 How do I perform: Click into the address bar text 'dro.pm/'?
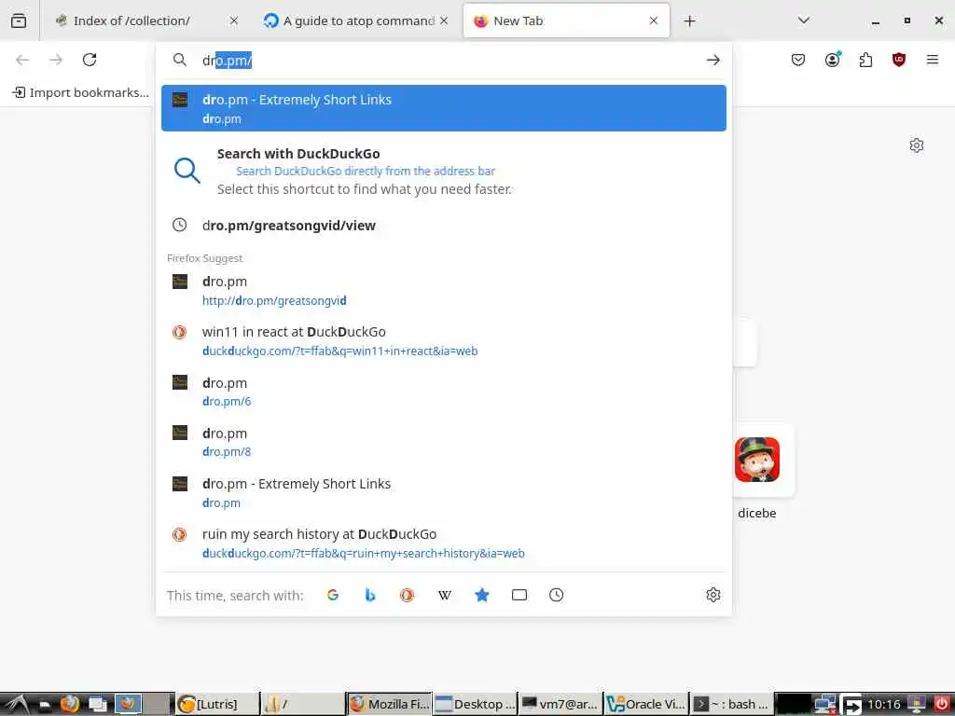pos(227,61)
